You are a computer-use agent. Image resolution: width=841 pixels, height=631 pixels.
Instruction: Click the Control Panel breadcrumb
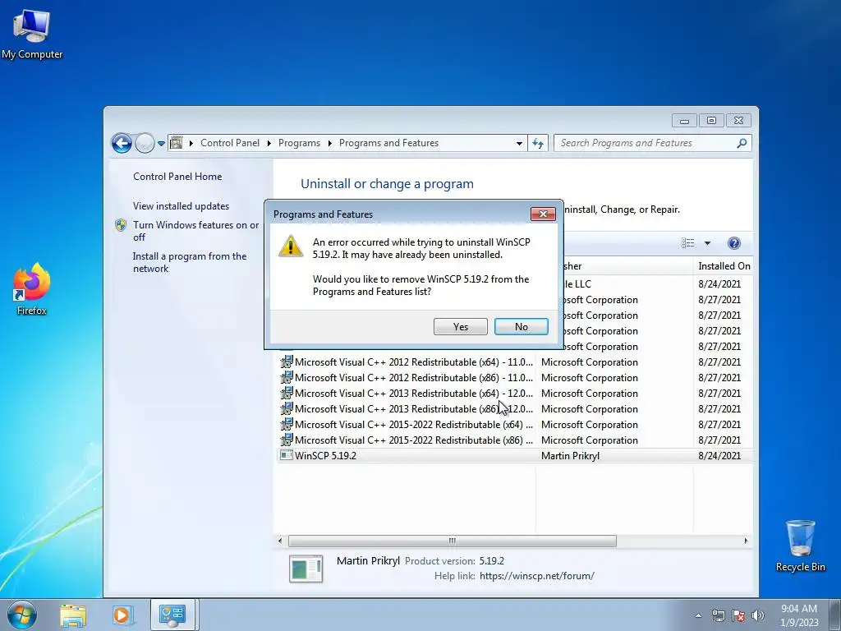click(x=230, y=143)
